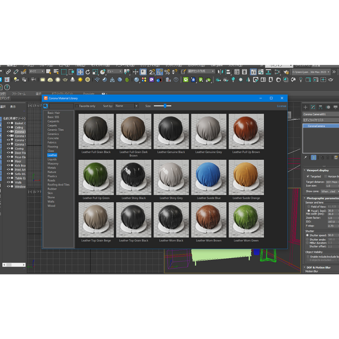Click the Corona scatter grass icon

click(x=127, y=80)
